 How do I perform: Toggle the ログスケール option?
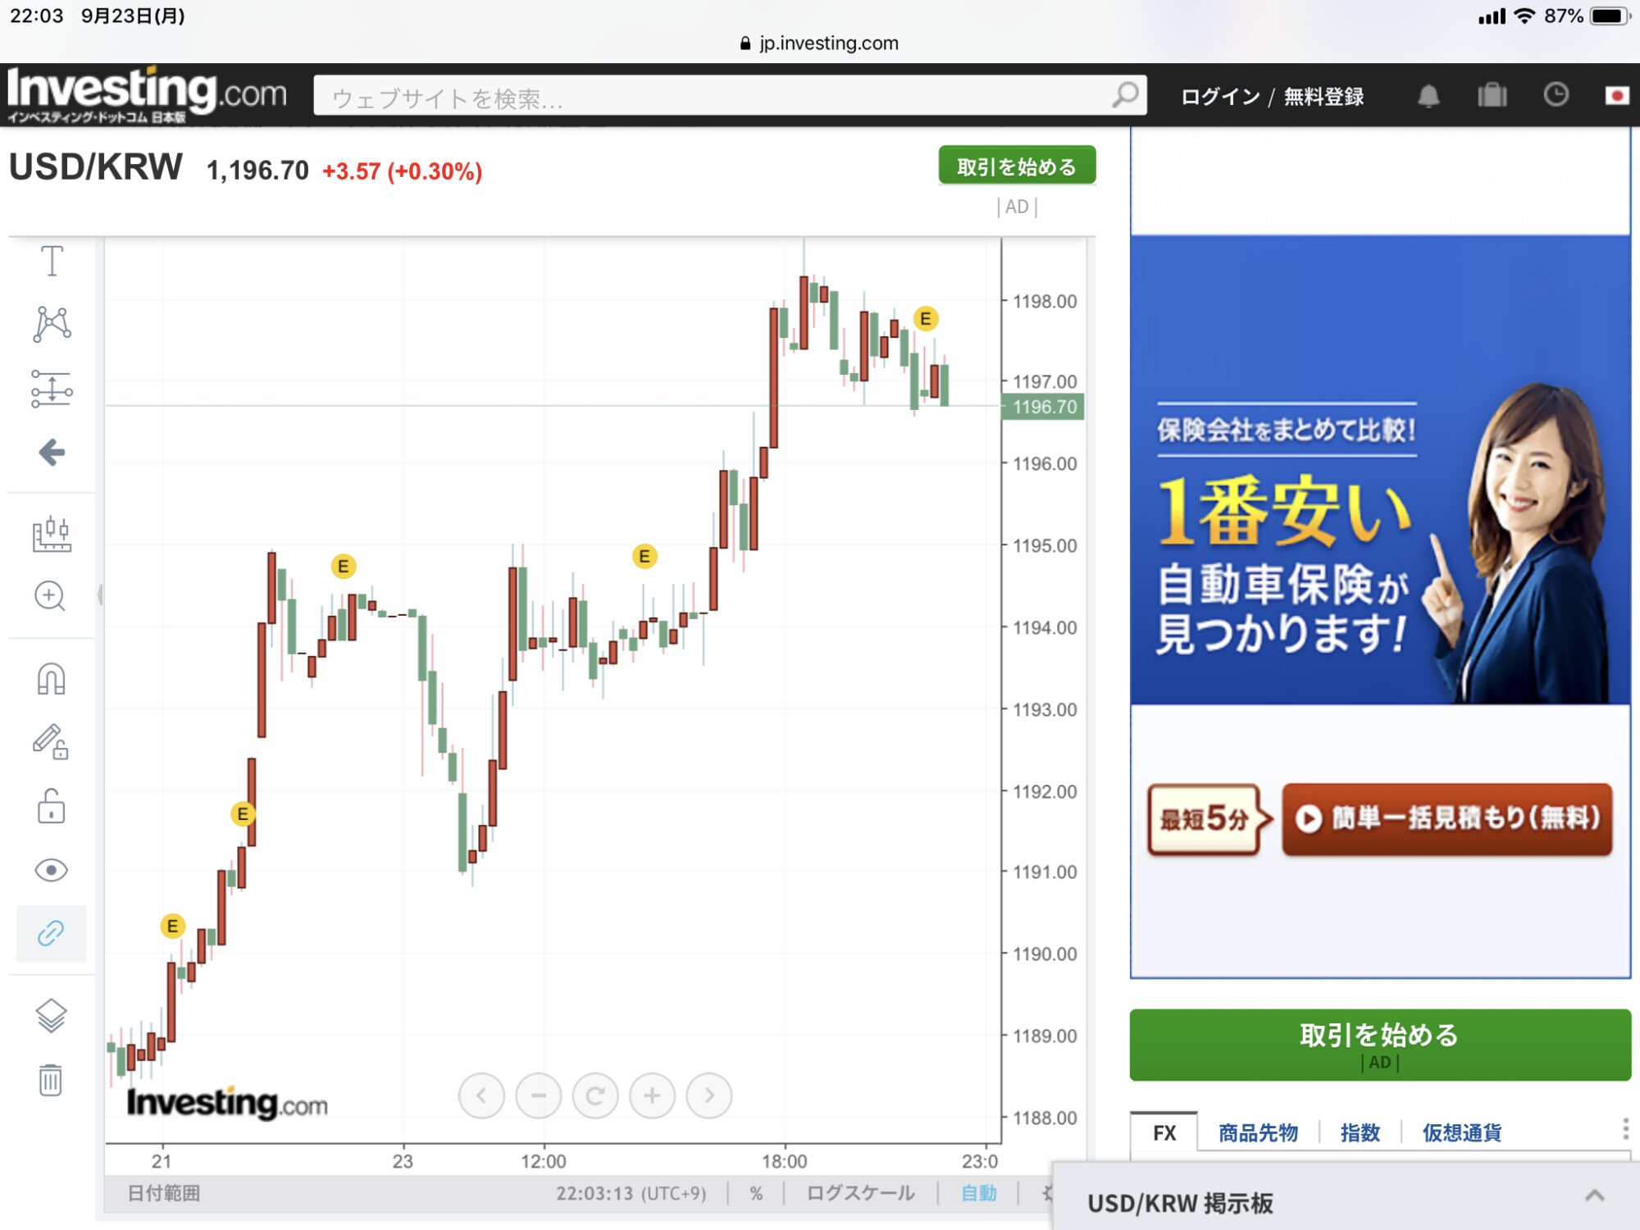pyautogui.click(x=860, y=1193)
